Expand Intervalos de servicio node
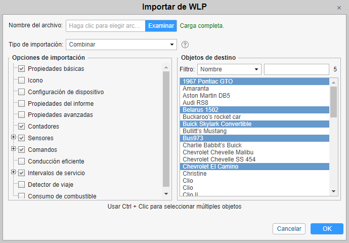Image resolution: width=349 pixels, height=243 pixels. click(14, 172)
